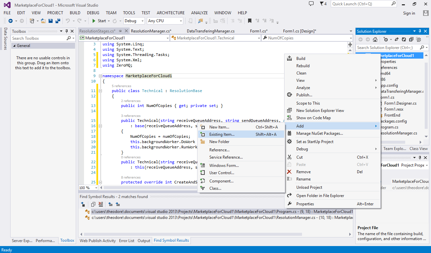
Task: Click the Home icon in Solution Explorer
Action: [x=375, y=39]
